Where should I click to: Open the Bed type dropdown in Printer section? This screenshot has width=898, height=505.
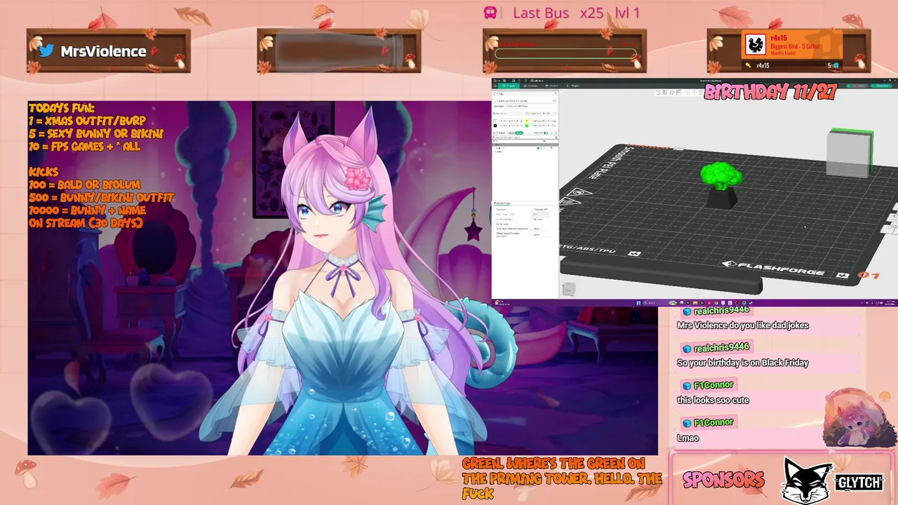[530, 107]
